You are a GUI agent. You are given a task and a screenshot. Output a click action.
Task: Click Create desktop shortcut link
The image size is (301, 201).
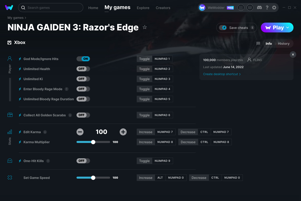point(222,74)
